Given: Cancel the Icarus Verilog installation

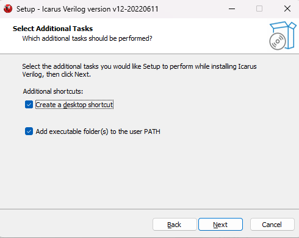Looking at the screenshot, I should 272,225.
